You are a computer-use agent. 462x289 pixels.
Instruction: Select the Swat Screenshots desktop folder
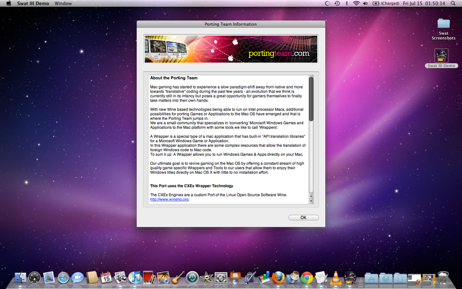click(443, 29)
